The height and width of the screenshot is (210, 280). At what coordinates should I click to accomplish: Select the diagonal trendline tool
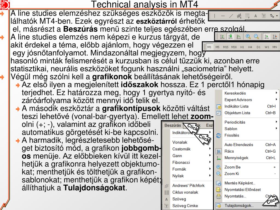pos(231,16)
